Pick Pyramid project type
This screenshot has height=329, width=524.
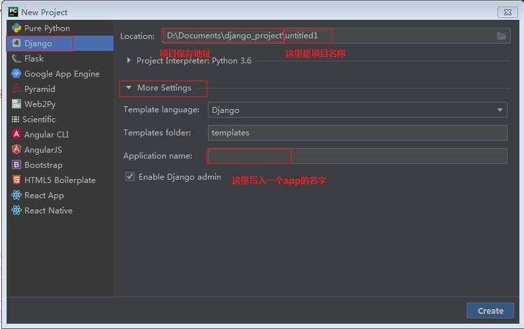[x=60, y=89]
